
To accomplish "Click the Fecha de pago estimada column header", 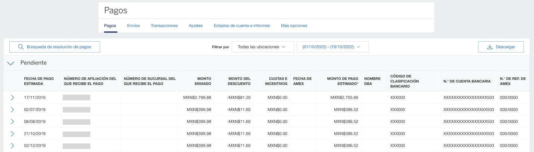I will click(x=39, y=81).
